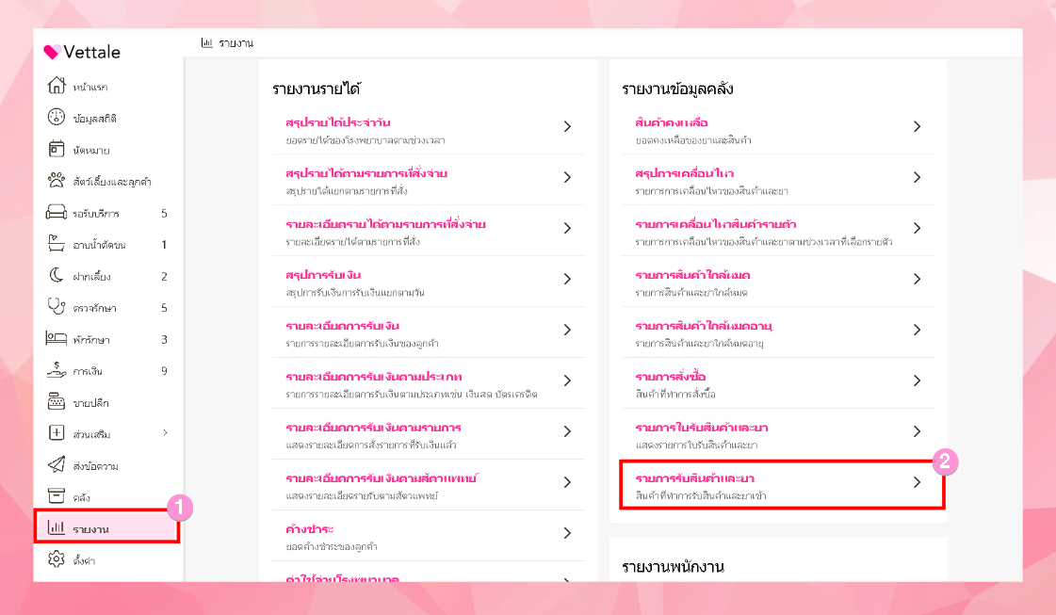Click the ส่งข้อความ paper plane icon
This screenshot has height=615, width=1056.
pos(56,465)
